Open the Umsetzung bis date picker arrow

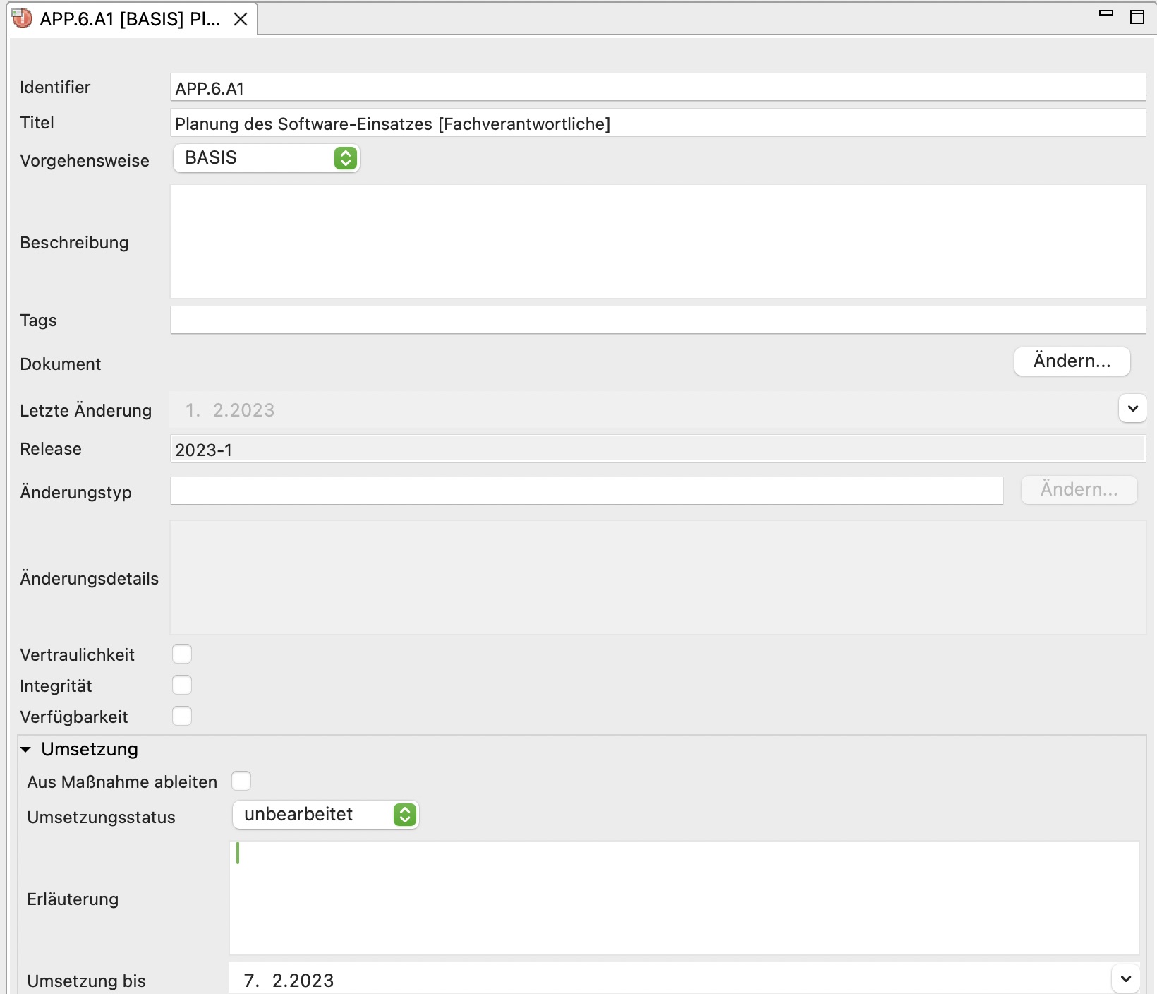pos(1125,979)
